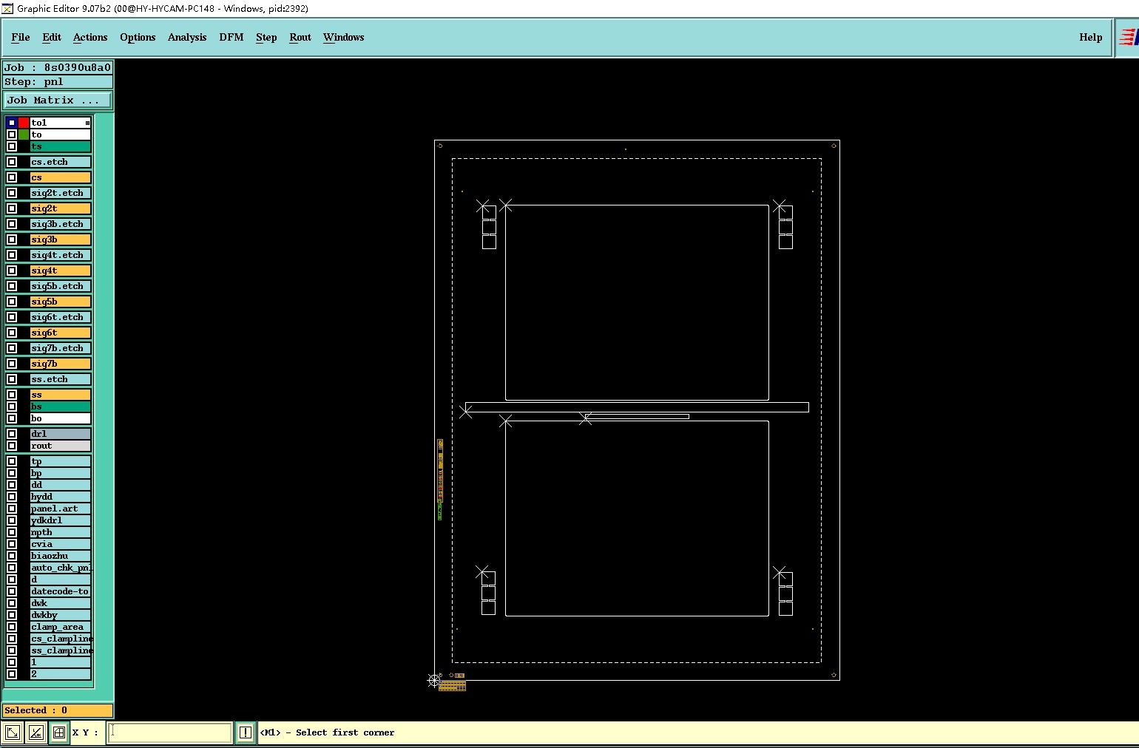
Task: Open the Help menu
Action: click(1091, 37)
